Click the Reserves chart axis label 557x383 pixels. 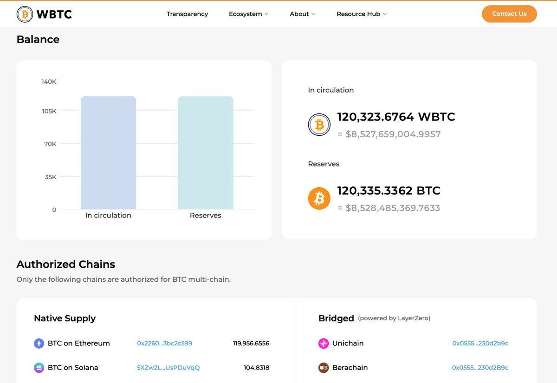click(206, 216)
